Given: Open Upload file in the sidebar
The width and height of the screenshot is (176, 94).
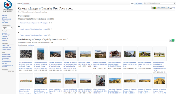Looking at the screenshot, I should [x=5, y=33].
